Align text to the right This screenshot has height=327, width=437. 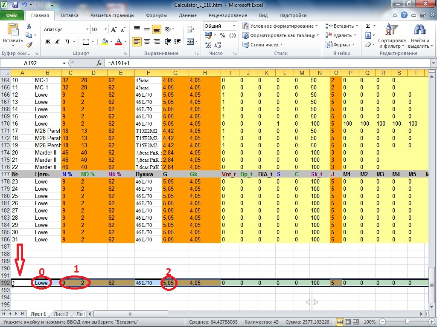point(156,42)
